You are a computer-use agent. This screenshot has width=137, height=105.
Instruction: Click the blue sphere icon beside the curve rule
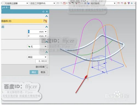coord(88,3)
